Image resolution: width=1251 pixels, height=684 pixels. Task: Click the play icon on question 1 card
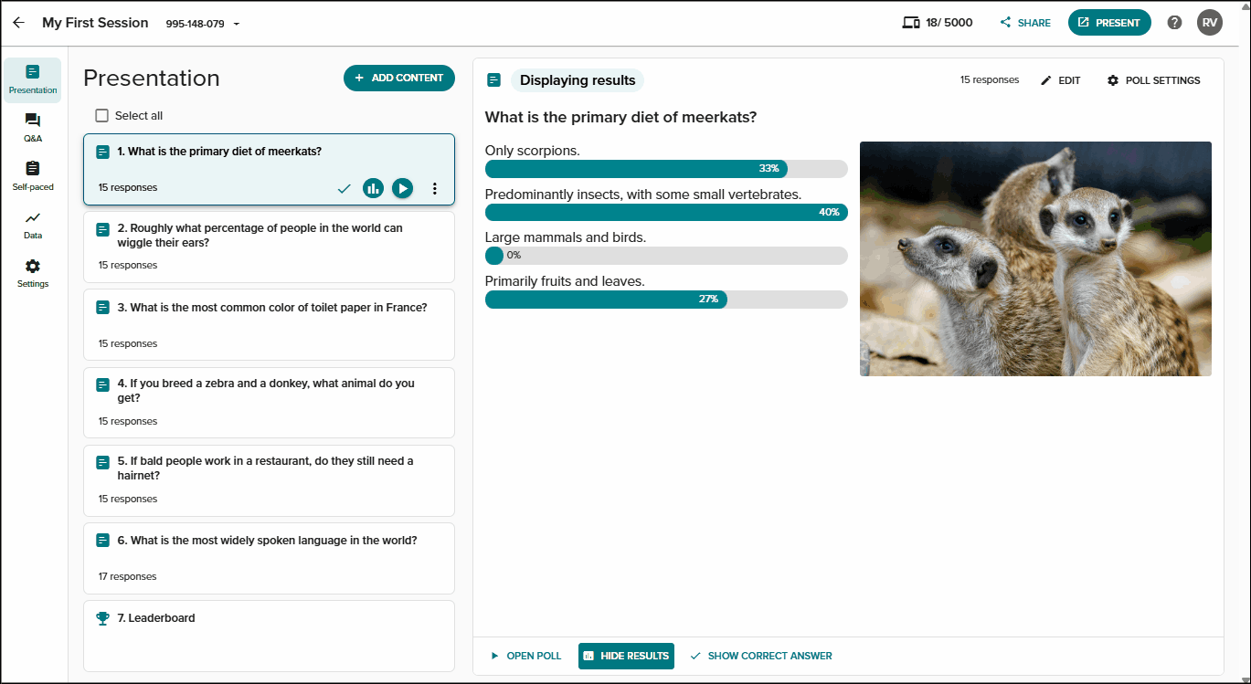coord(402,188)
